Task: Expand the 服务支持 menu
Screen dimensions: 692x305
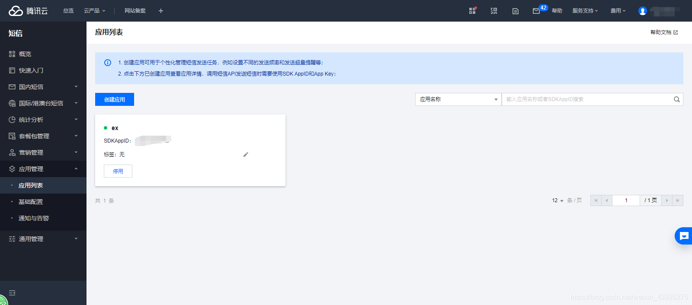Action: (x=585, y=11)
